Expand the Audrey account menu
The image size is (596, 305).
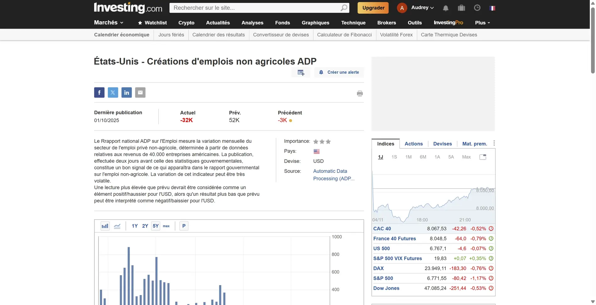pos(422,8)
